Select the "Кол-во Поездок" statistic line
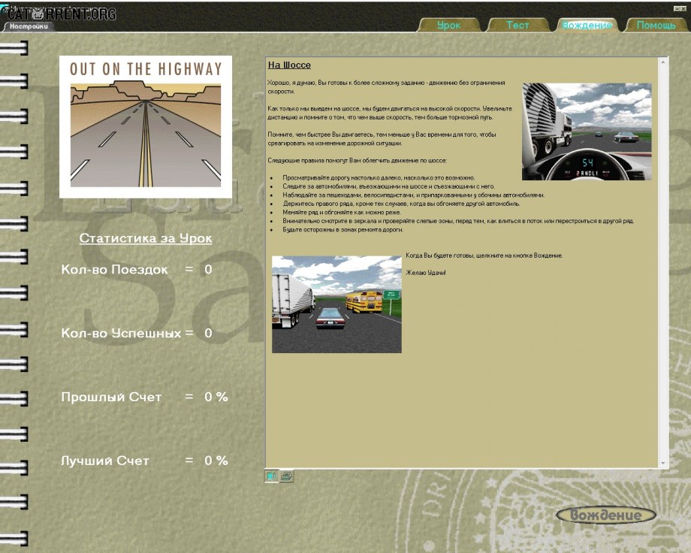Viewport: 691px width, 553px height. tap(137, 270)
